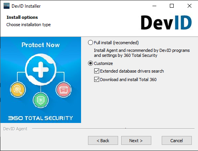Screen dimensions: 198x151
Task: Click the 360 Total Security logo text
Action: point(41,118)
